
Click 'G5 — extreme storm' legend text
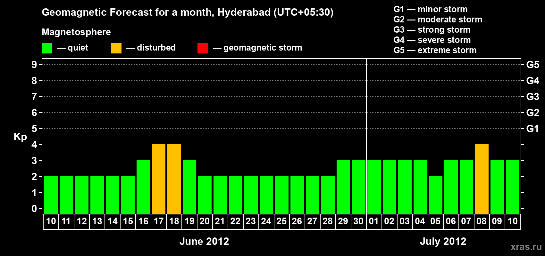point(435,50)
